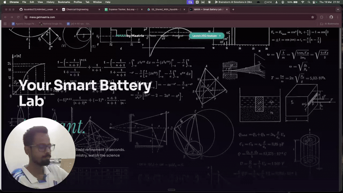The width and height of the screenshot is (343, 193).
Task: Open the 4:14 timer menu bar item
Action: pyautogui.click(x=268, y=2)
